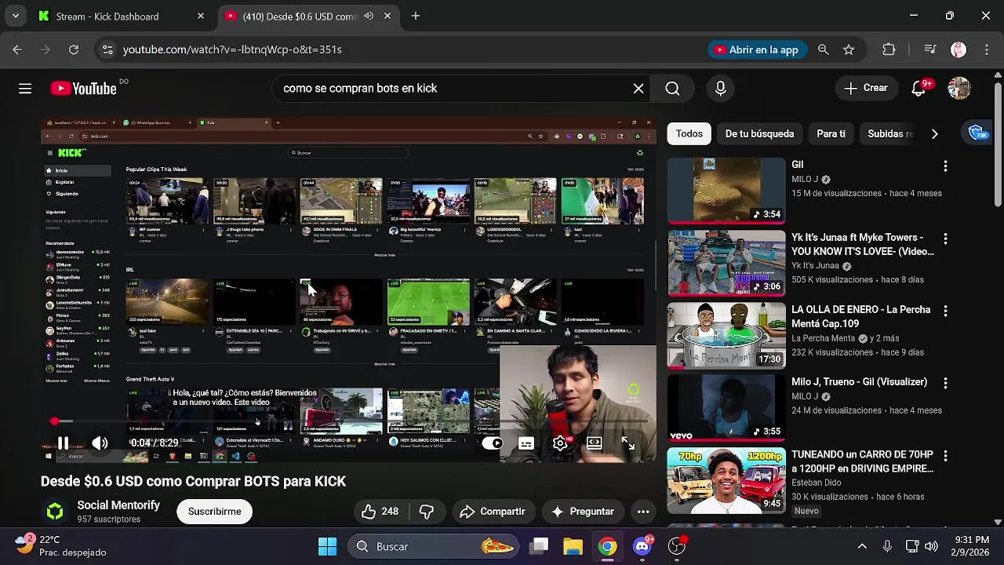The height and width of the screenshot is (565, 1004).
Task: Open more actions three-dots under video
Action: tap(643, 512)
